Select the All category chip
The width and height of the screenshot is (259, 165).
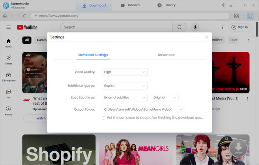click(x=27, y=40)
